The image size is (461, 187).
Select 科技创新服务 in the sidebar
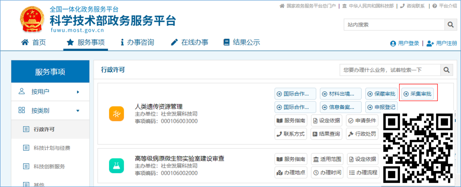tap(50, 167)
